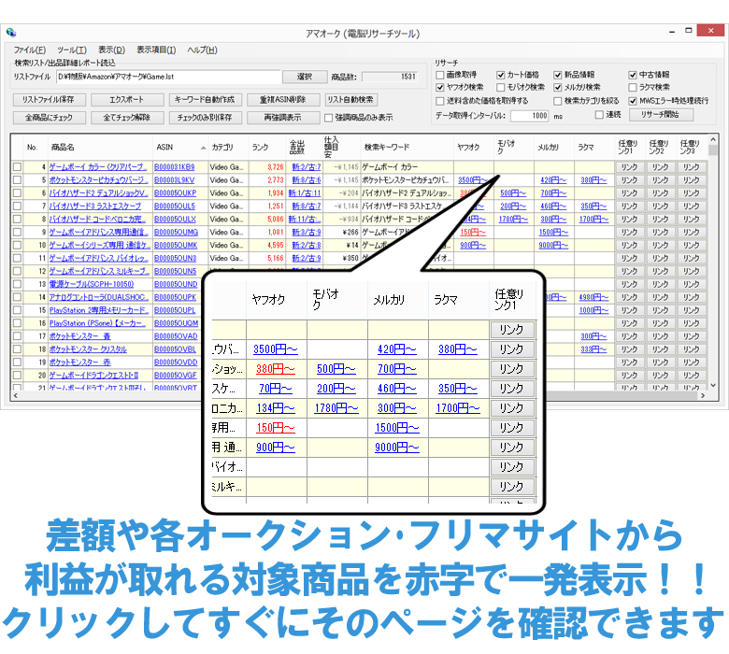Viewport: 729px width, 654px height.
Task: Click the vertical scrollbar up arrow
Action: pos(713,139)
